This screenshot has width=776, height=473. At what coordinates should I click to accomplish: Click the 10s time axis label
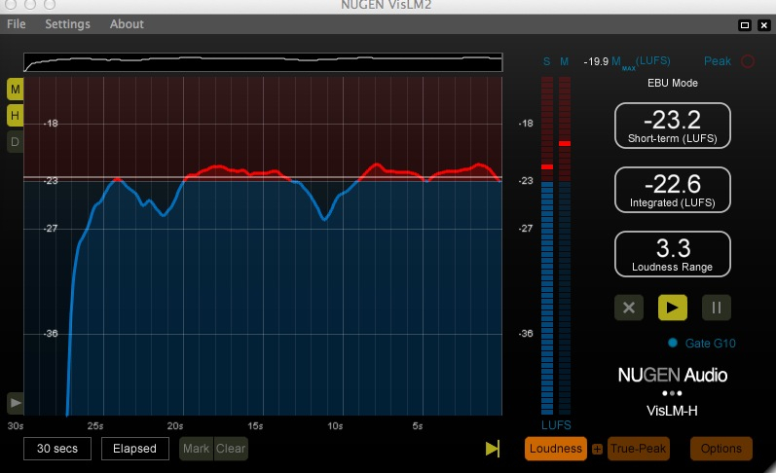point(335,426)
